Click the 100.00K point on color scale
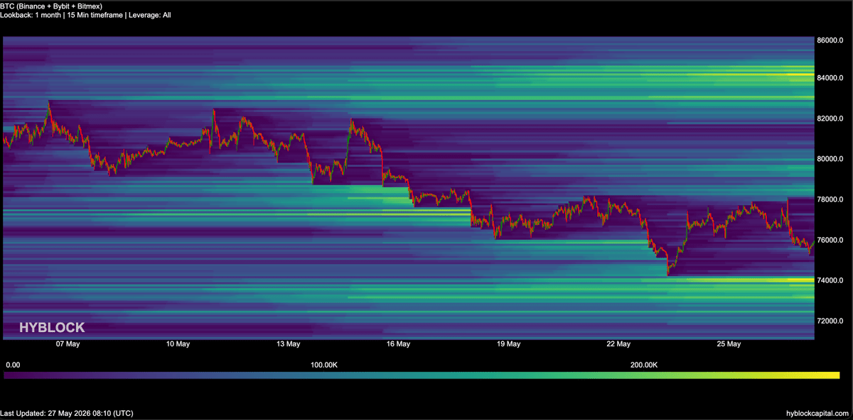The height and width of the screenshot is (420, 853). pyautogui.click(x=324, y=365)
